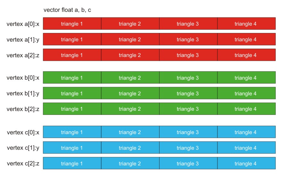Select triangle 4 in vertex a[1]:y row

247,39
